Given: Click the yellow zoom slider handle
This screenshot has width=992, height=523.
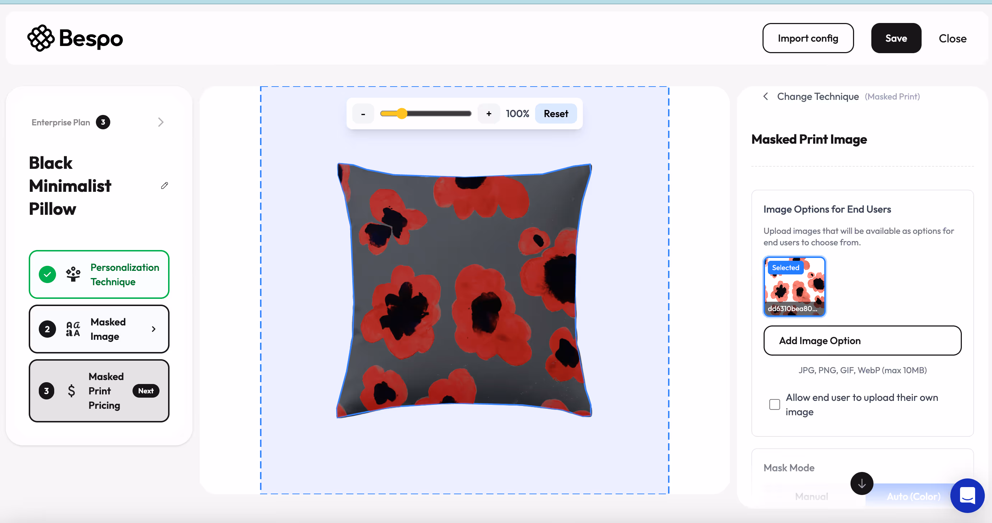Looking at the screenshot, I should point(402,114).
